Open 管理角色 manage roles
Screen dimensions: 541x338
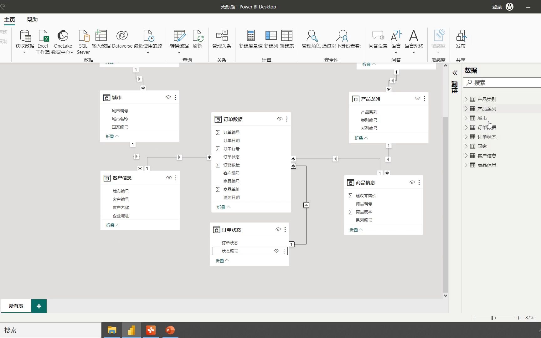click(x=311, y=39)
